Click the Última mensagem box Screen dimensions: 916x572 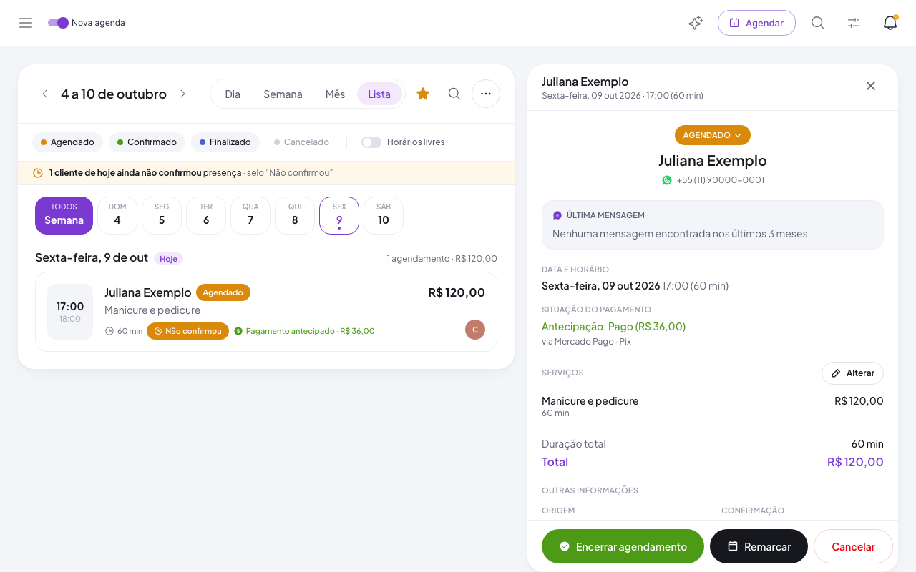pyautogui.click(x=713, y=225)
